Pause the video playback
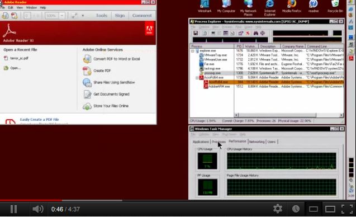This screenshot has height=217, width=356. 13,209
